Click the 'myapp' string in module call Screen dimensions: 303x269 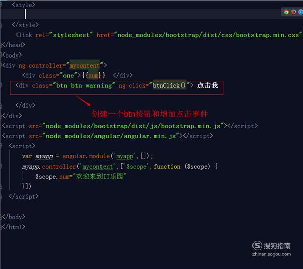[x=125, y=156]
